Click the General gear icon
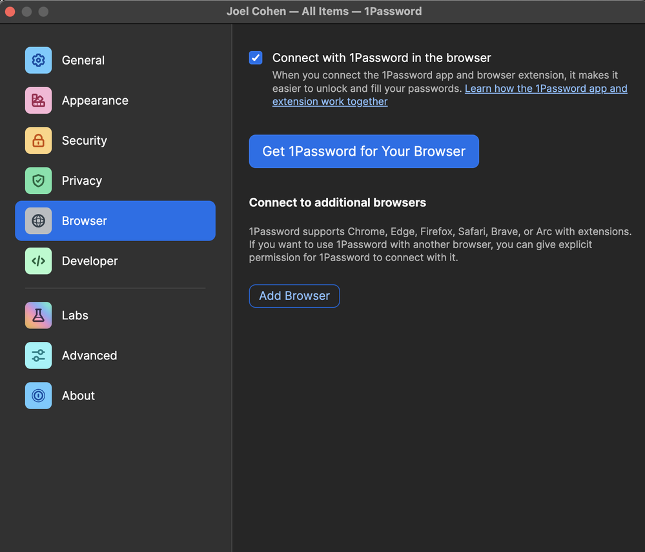The image size is (645, 552). tap(38, 60)
